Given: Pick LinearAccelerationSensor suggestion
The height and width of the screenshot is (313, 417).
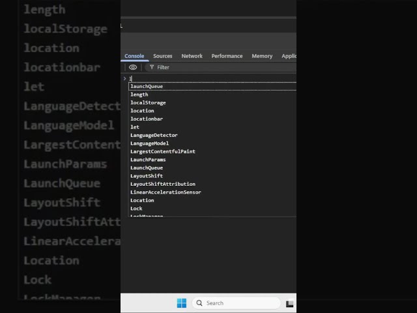Looking at the screenshot, I should [x=212, y=192].
